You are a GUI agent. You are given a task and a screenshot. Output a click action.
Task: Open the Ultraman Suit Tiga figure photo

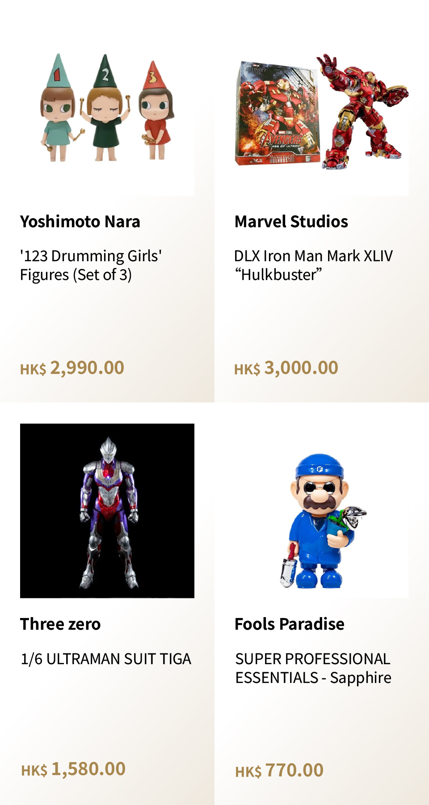tap(107, 511)
